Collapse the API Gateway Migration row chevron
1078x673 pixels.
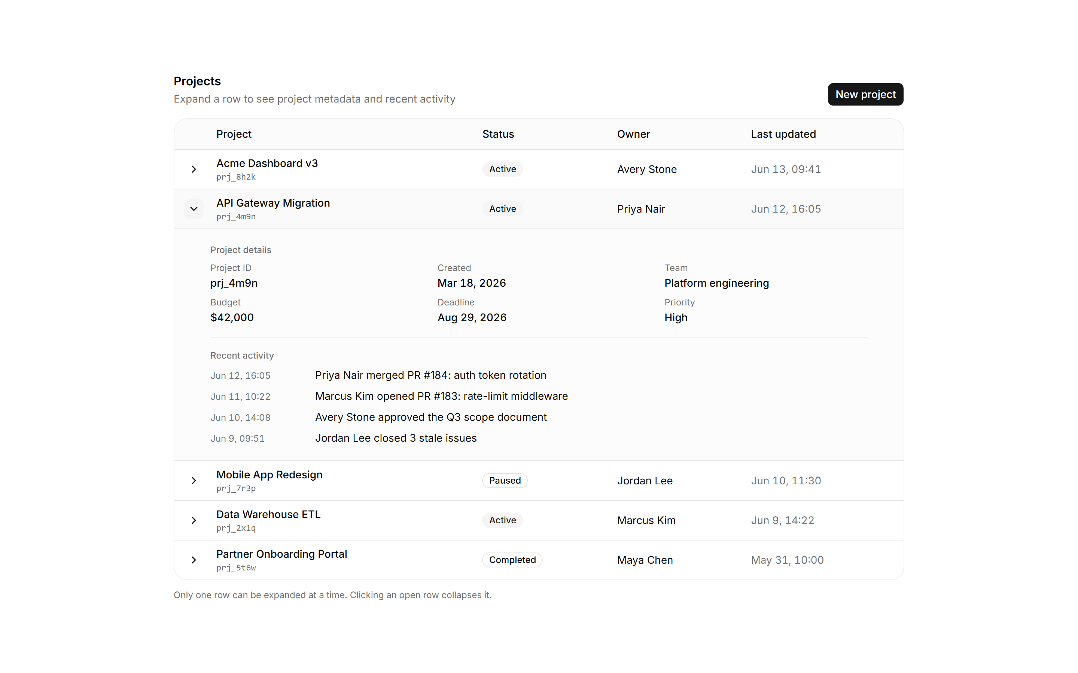194,209
